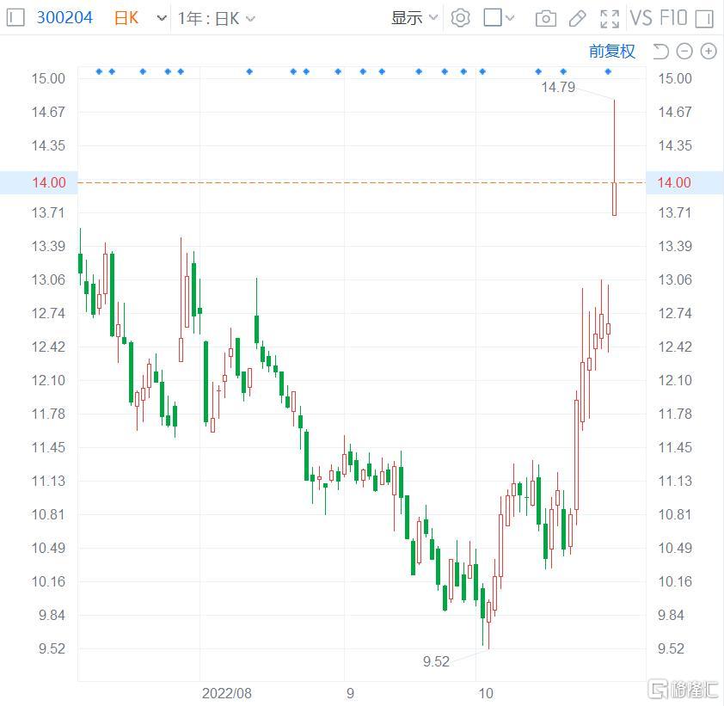Click last blue event diamond marker
724x706 pixels.
tap(608, 71)
